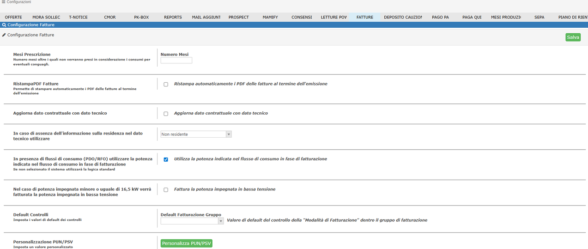Open the Non residente dropdown
The height and width of the screenshot is (249, 588).
pyautogui.click(x=196, y=134)
